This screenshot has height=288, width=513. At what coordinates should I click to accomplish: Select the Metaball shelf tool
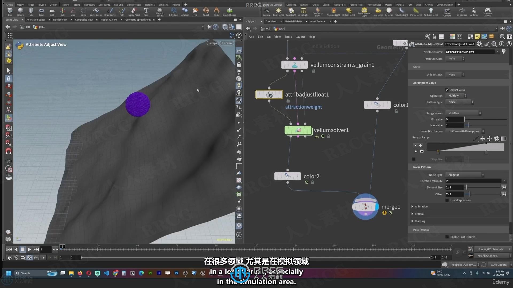pyautogui.click(x=185, y=12)
